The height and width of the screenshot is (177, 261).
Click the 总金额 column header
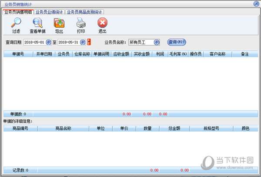click(174, 128)
